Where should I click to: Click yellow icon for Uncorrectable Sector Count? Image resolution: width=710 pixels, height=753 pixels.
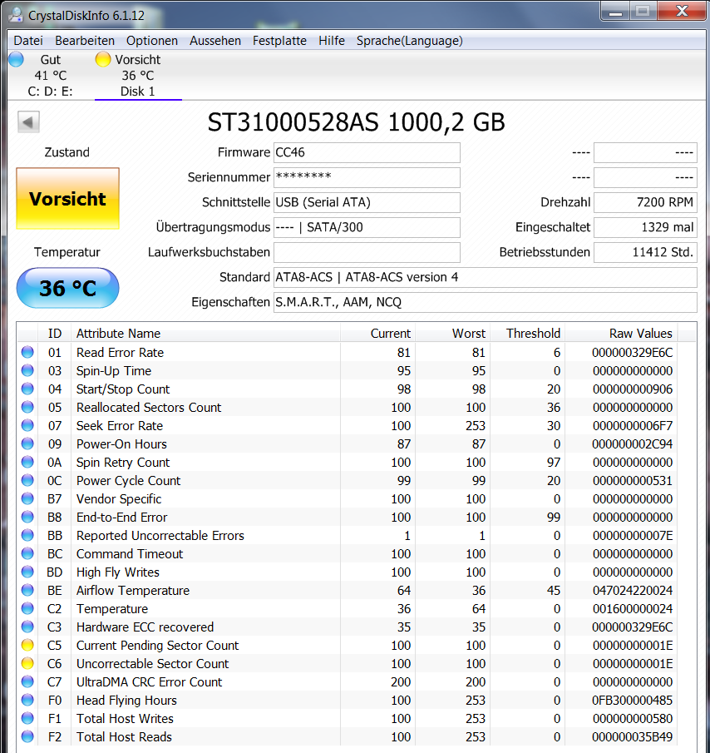pyautogui.click(x=27, y=663)
